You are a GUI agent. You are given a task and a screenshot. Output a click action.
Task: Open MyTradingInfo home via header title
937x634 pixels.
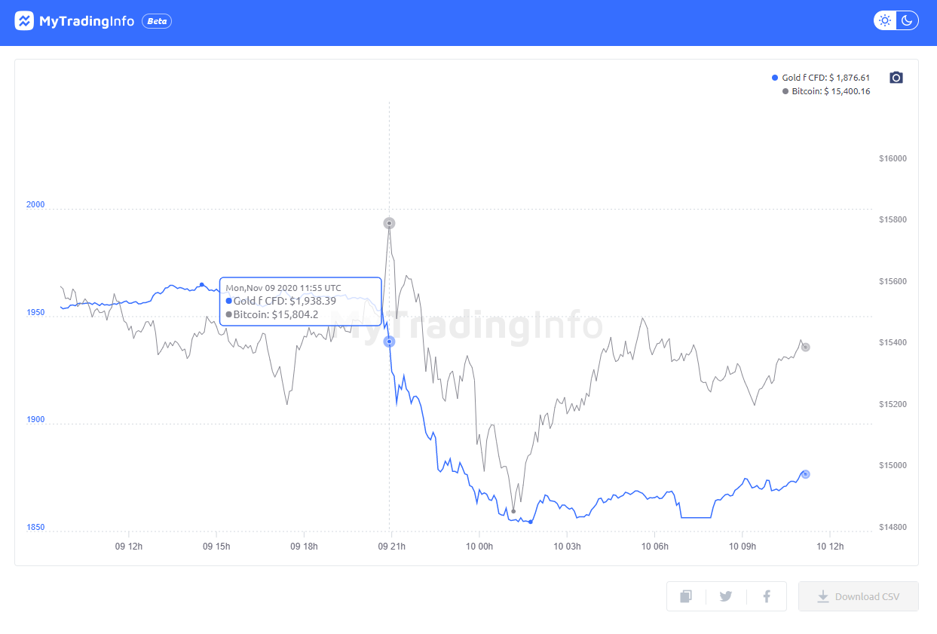point(87,21)
